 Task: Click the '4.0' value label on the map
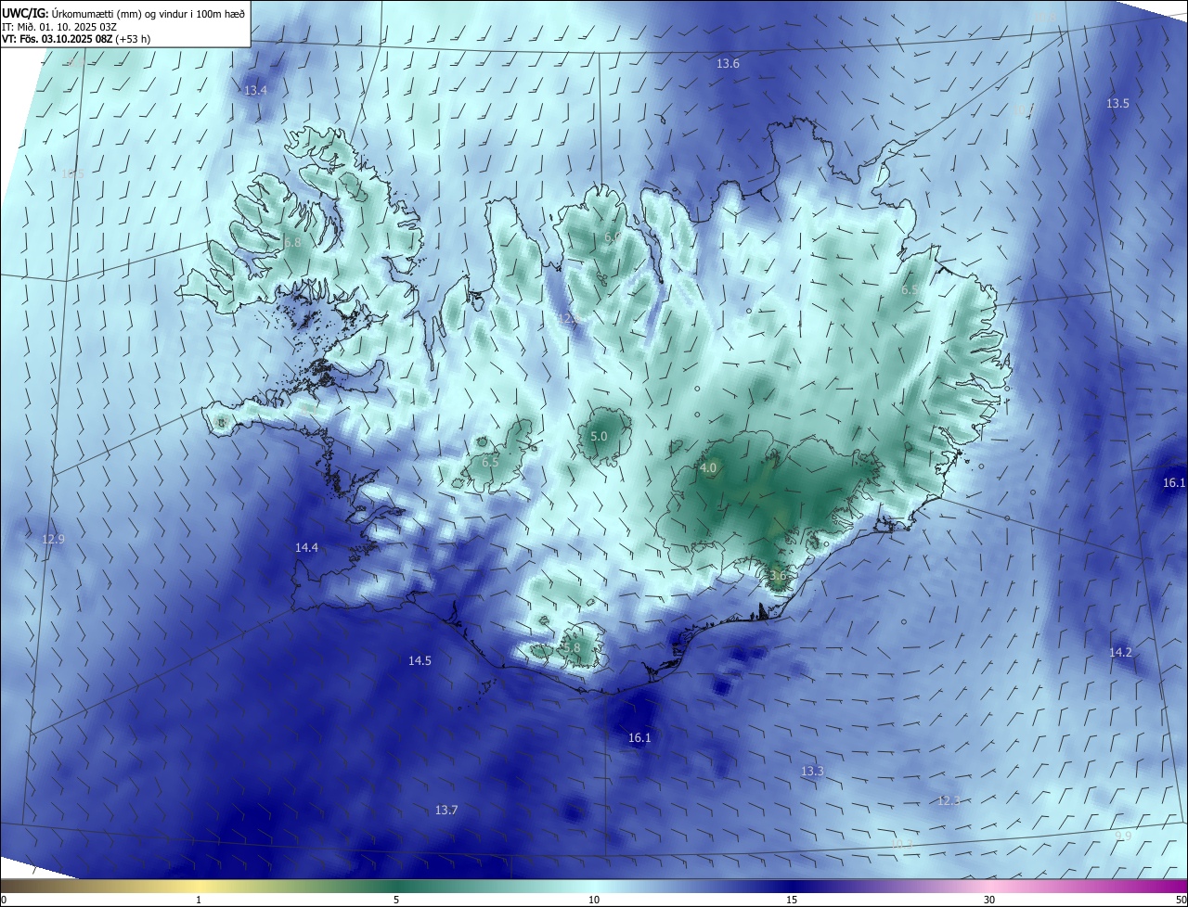coord(708,468)
